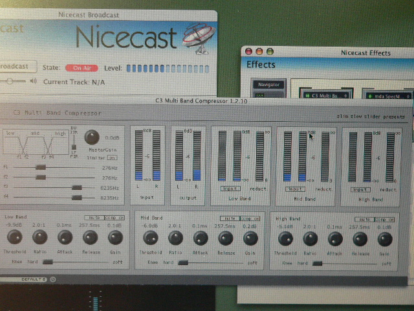Adjust the High Band Attack knob
Screen dimensions: 414x311
[x=335, y=239]
